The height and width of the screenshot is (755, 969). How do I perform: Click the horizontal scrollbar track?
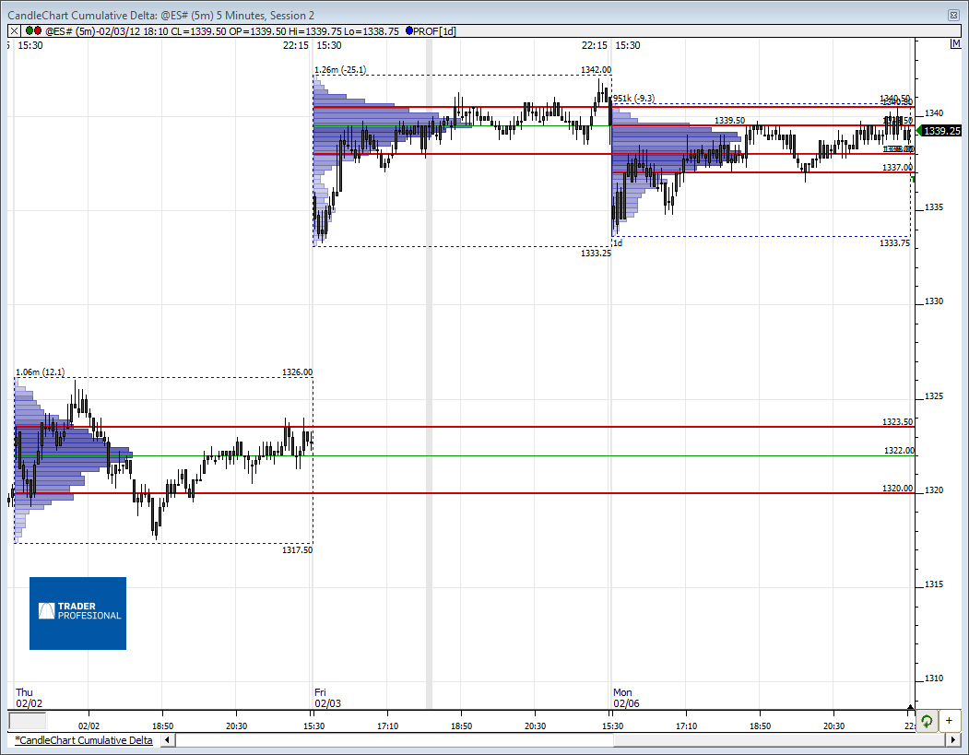(x=561, y=739)
